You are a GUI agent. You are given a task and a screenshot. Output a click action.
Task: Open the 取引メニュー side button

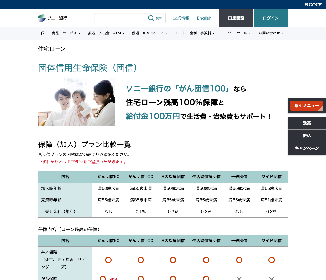point(307,106)
